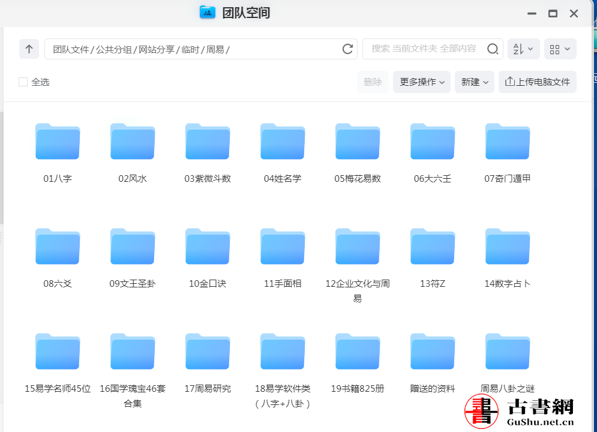The width and height of the screenshot is (597, 432).
Task: Select the 10金口诀 folder icon
Action: pos(208,246)
